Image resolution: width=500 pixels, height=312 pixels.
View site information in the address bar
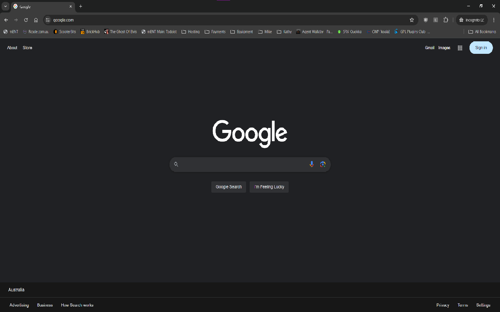(46, 20)
